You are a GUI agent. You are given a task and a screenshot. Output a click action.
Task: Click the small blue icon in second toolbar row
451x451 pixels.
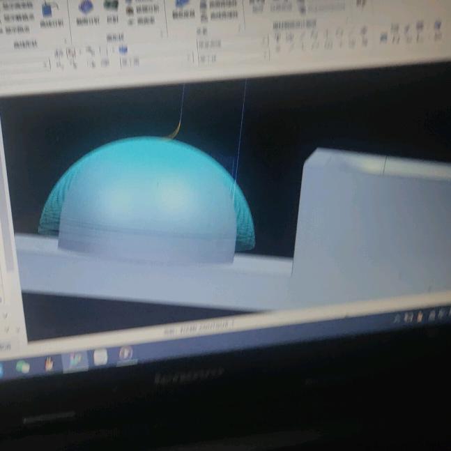tap(123, 50)
